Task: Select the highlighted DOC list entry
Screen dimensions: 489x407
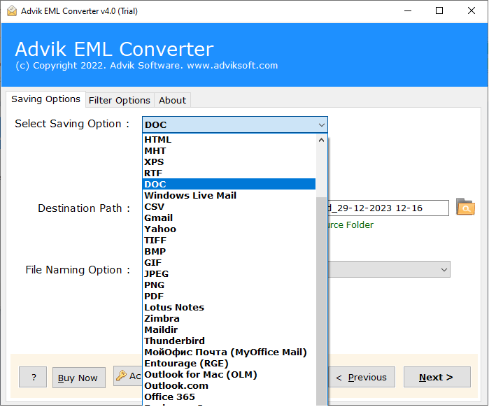Action: pyautogui.click(x=229, y=184)
